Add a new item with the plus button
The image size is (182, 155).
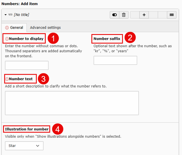(144, 15)
